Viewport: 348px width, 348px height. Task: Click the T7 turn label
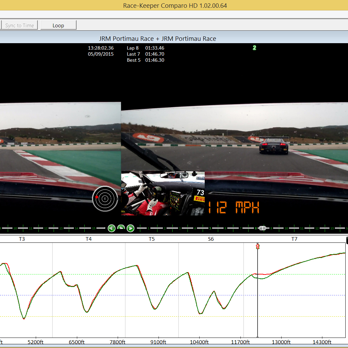coord(294,239)
